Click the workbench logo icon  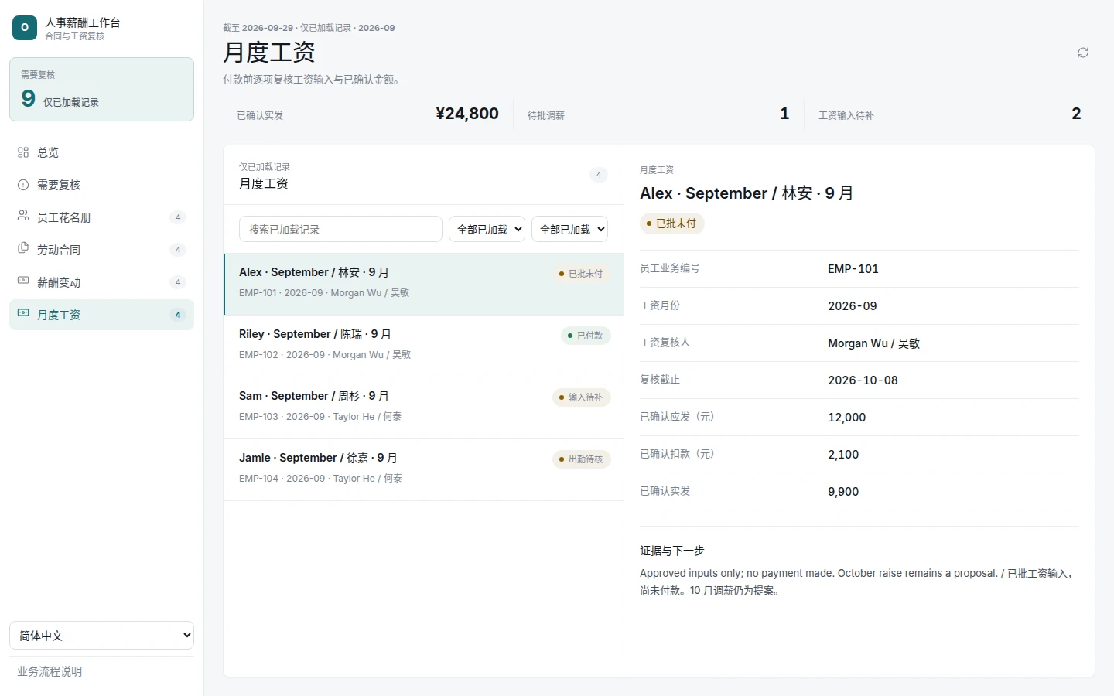[25, 28]
